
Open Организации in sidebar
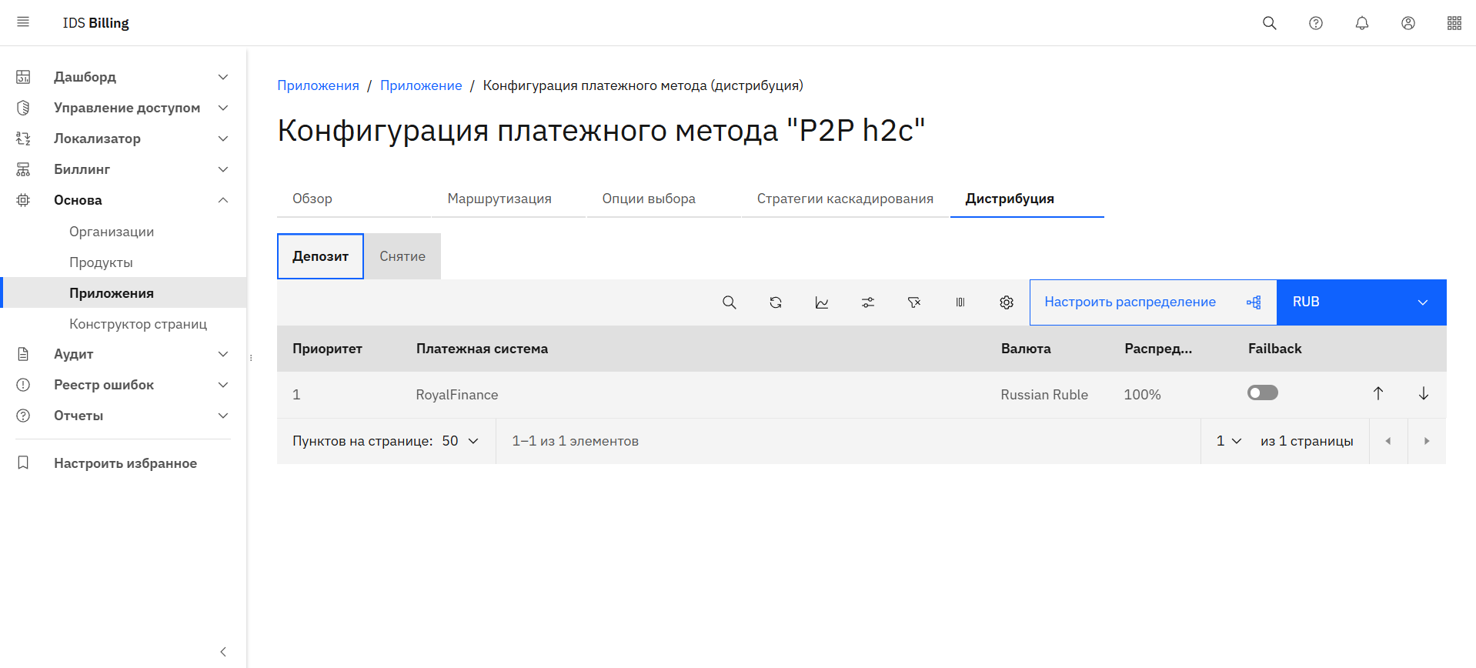112,232
